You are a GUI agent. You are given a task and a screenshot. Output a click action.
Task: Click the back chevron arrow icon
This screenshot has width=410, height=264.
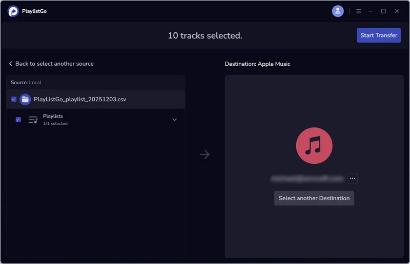pos(11,64)
